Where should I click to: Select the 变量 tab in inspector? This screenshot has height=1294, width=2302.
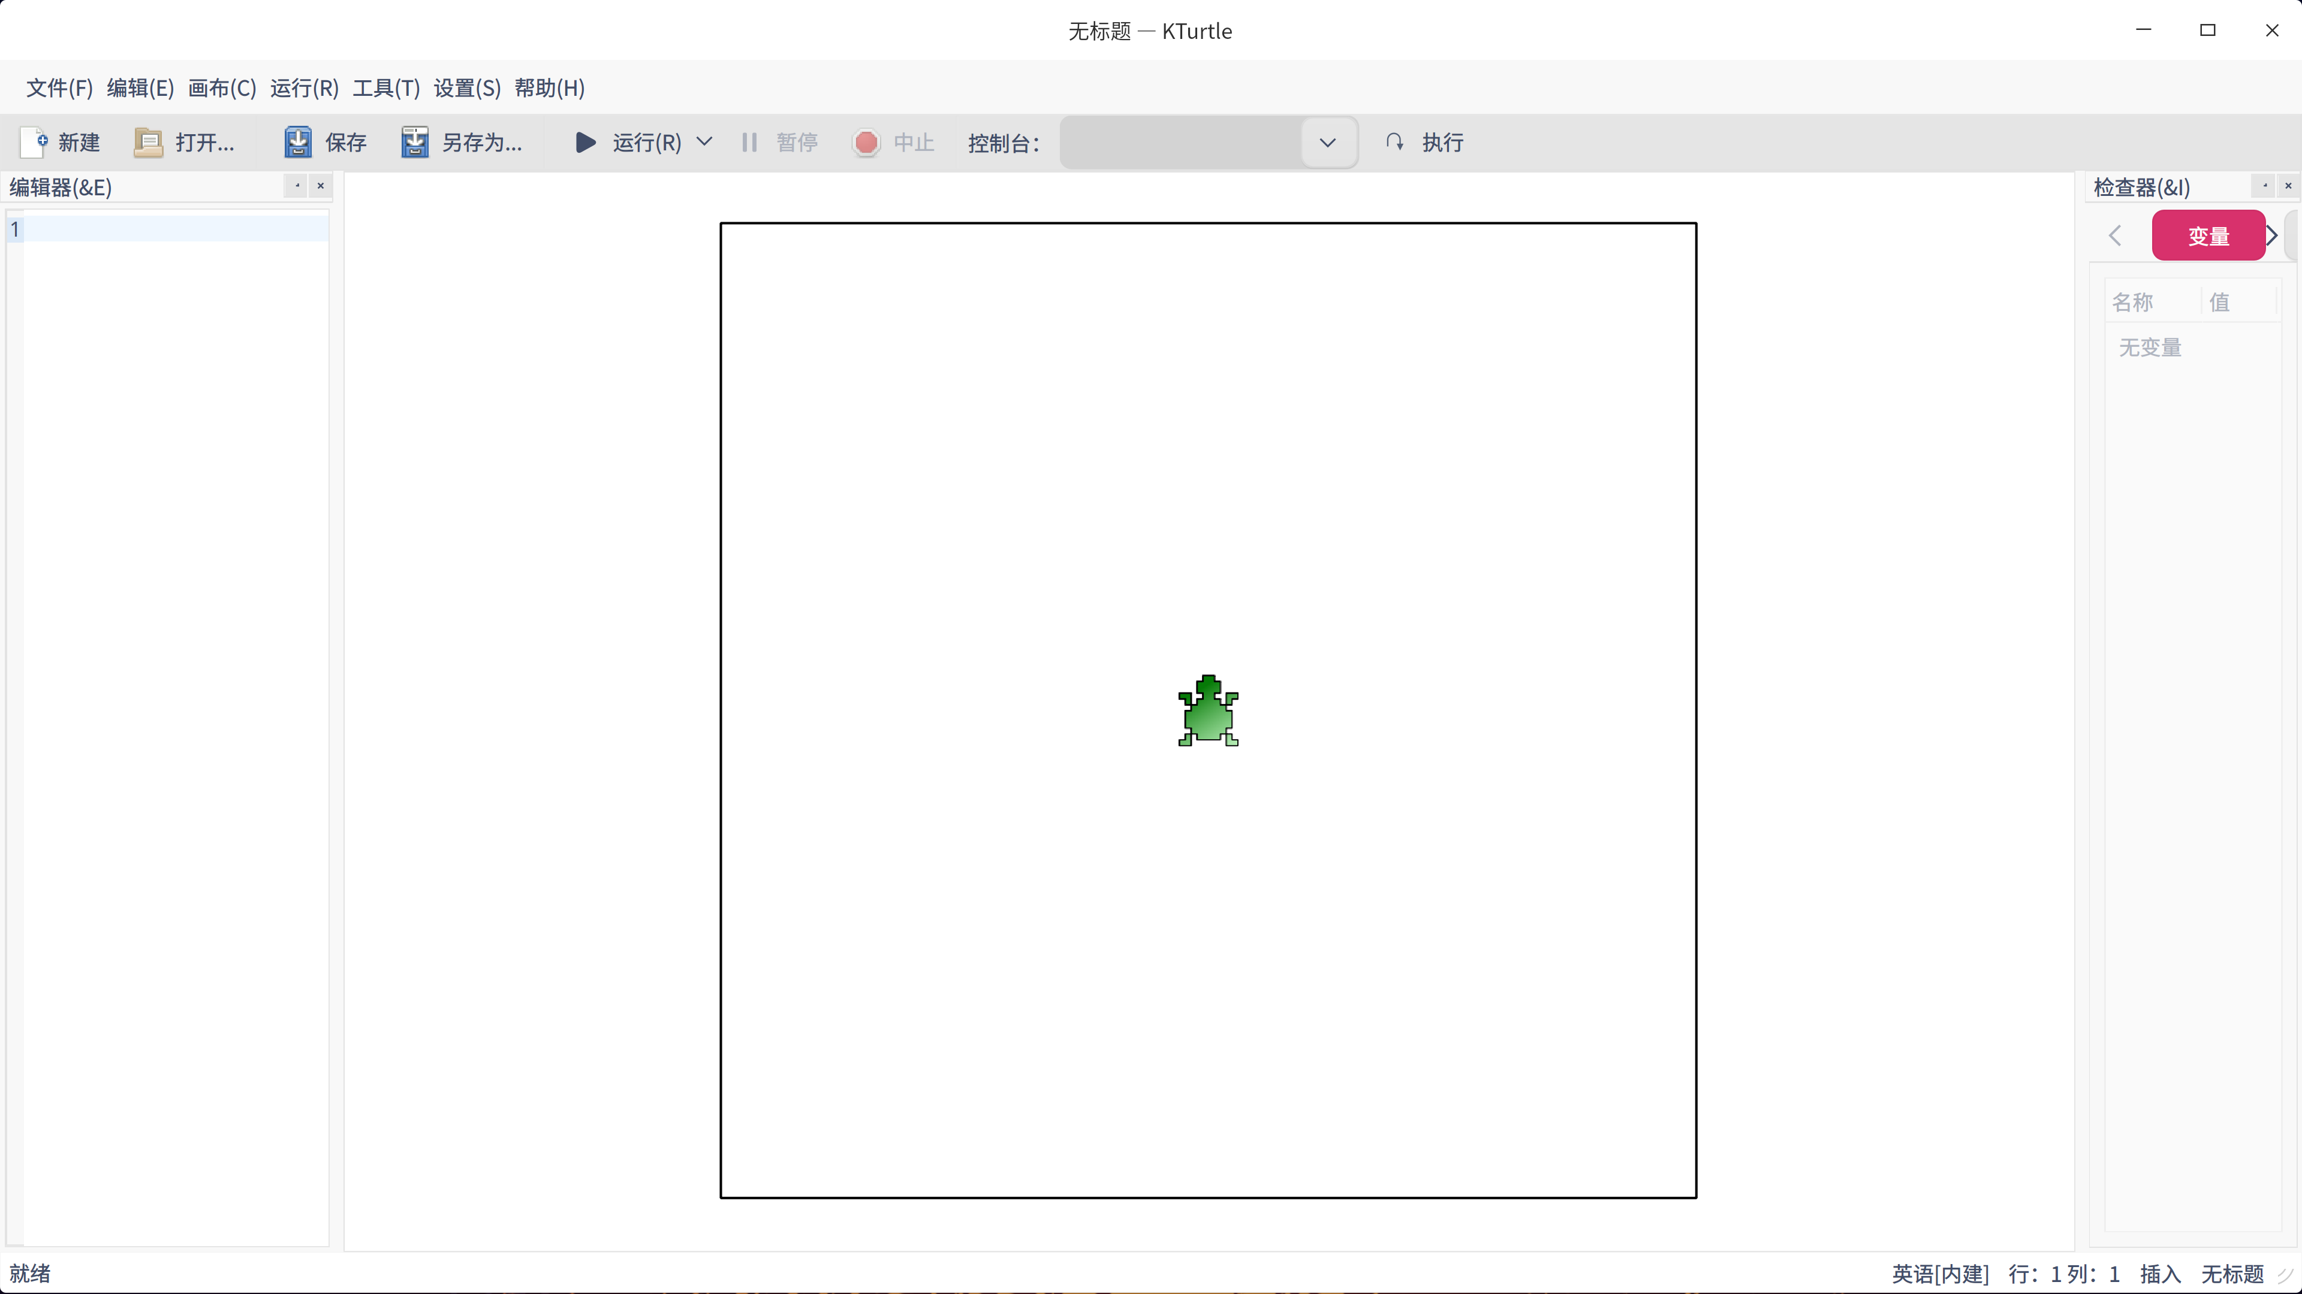click(2208, 236)
